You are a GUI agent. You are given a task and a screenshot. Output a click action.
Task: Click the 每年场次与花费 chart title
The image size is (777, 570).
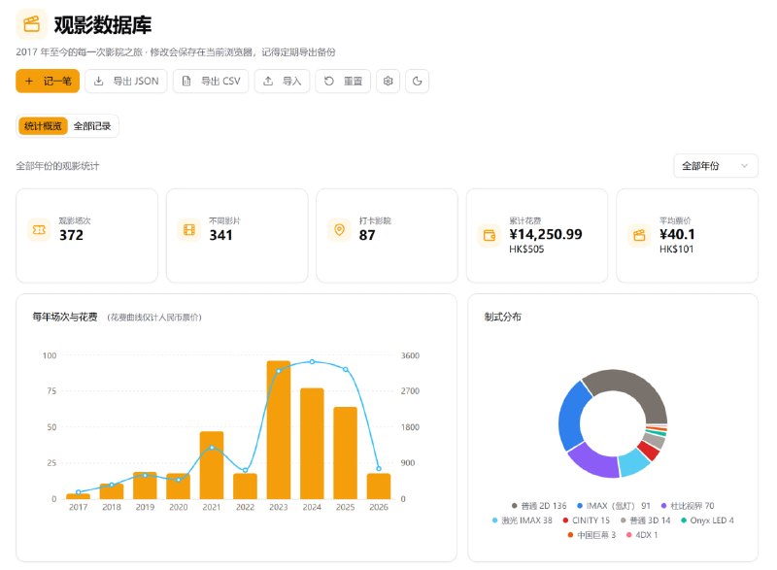click(65, 317)
